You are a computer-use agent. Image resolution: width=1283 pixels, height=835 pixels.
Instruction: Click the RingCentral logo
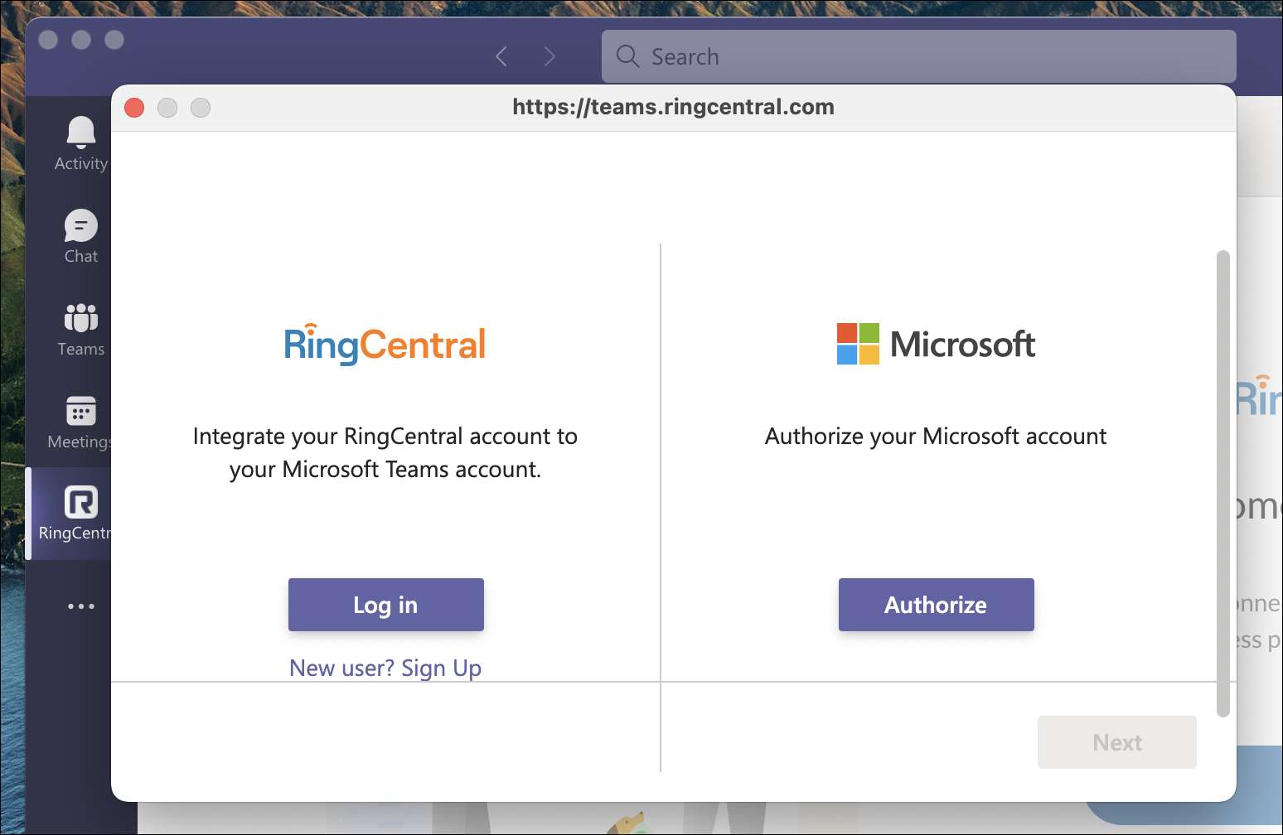(x=385, y=345)
